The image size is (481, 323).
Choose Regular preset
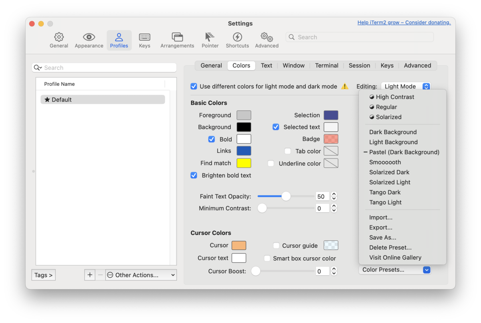[402, 107]
